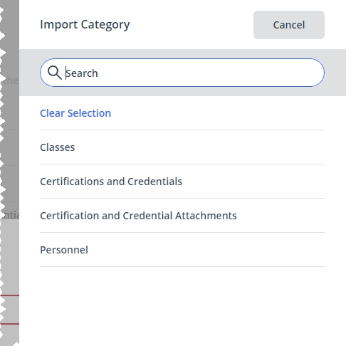
Task: Choose Certifications and Credentials category
Action: point(182,182)
